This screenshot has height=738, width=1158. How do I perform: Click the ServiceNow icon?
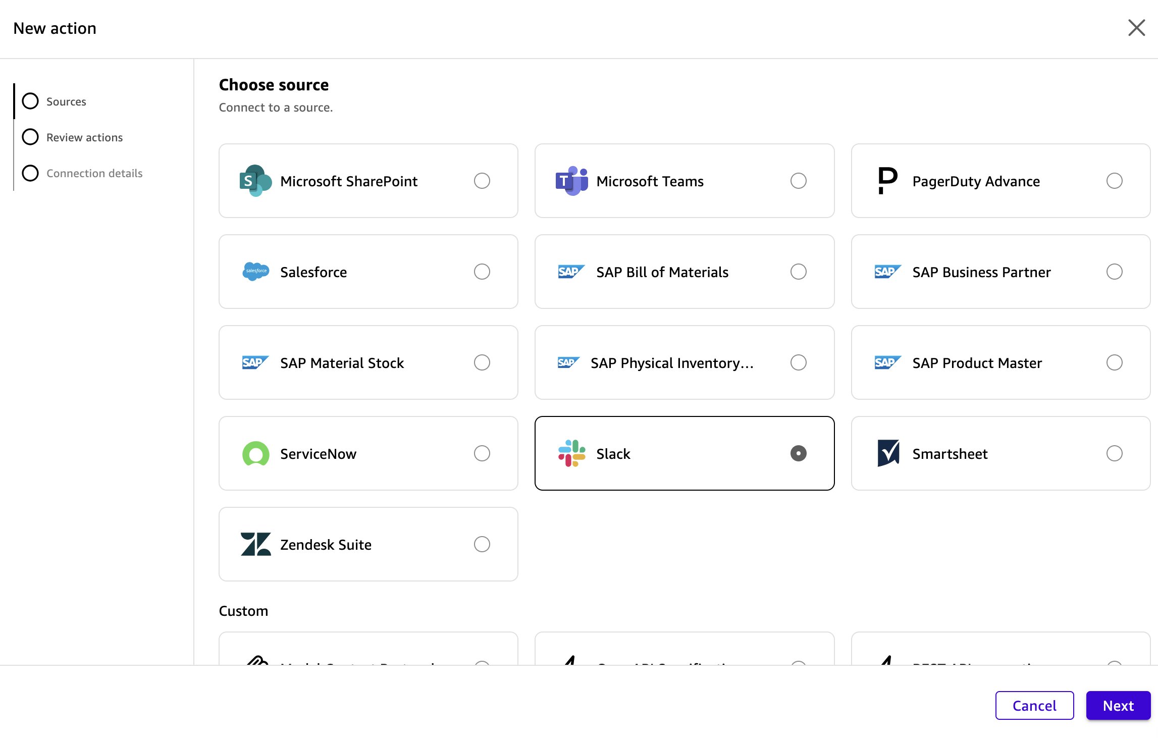(x=255, y=453)
